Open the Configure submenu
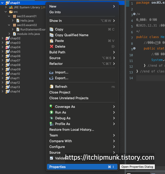Screen dimensions: 165x174 (82, 147)
